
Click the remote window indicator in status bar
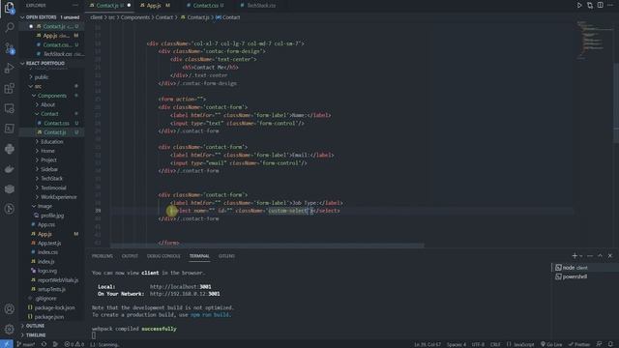coord(7,344)
